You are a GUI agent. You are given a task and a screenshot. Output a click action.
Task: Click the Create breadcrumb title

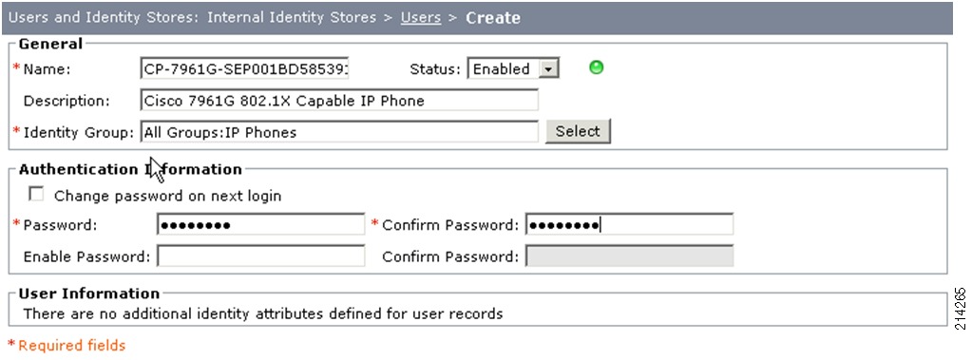493,18
